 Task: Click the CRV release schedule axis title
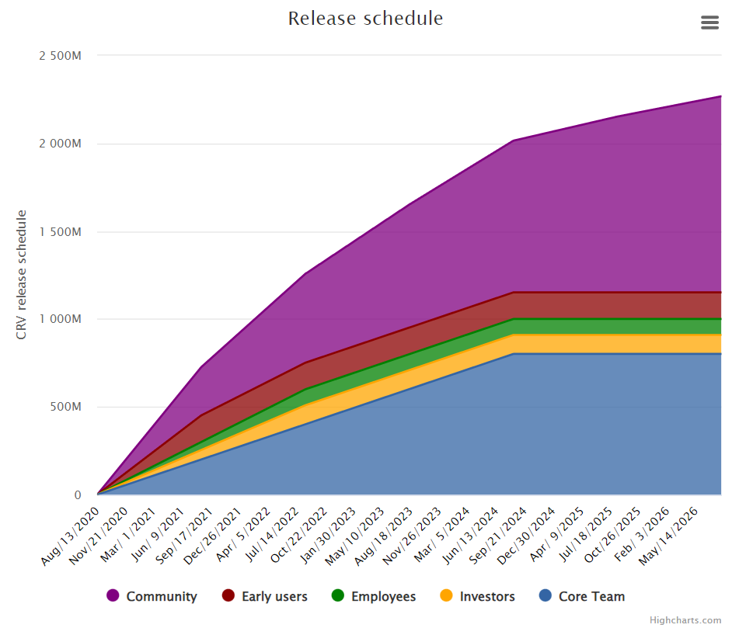(x=21, y=275)
